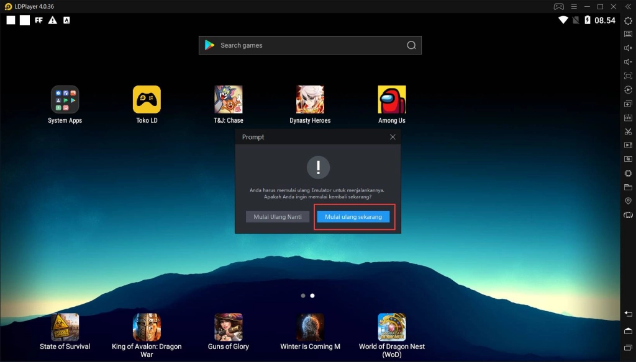Click the shake-device icon below the location pin
This screenshot has width=636, height=362.
(628, 215)
